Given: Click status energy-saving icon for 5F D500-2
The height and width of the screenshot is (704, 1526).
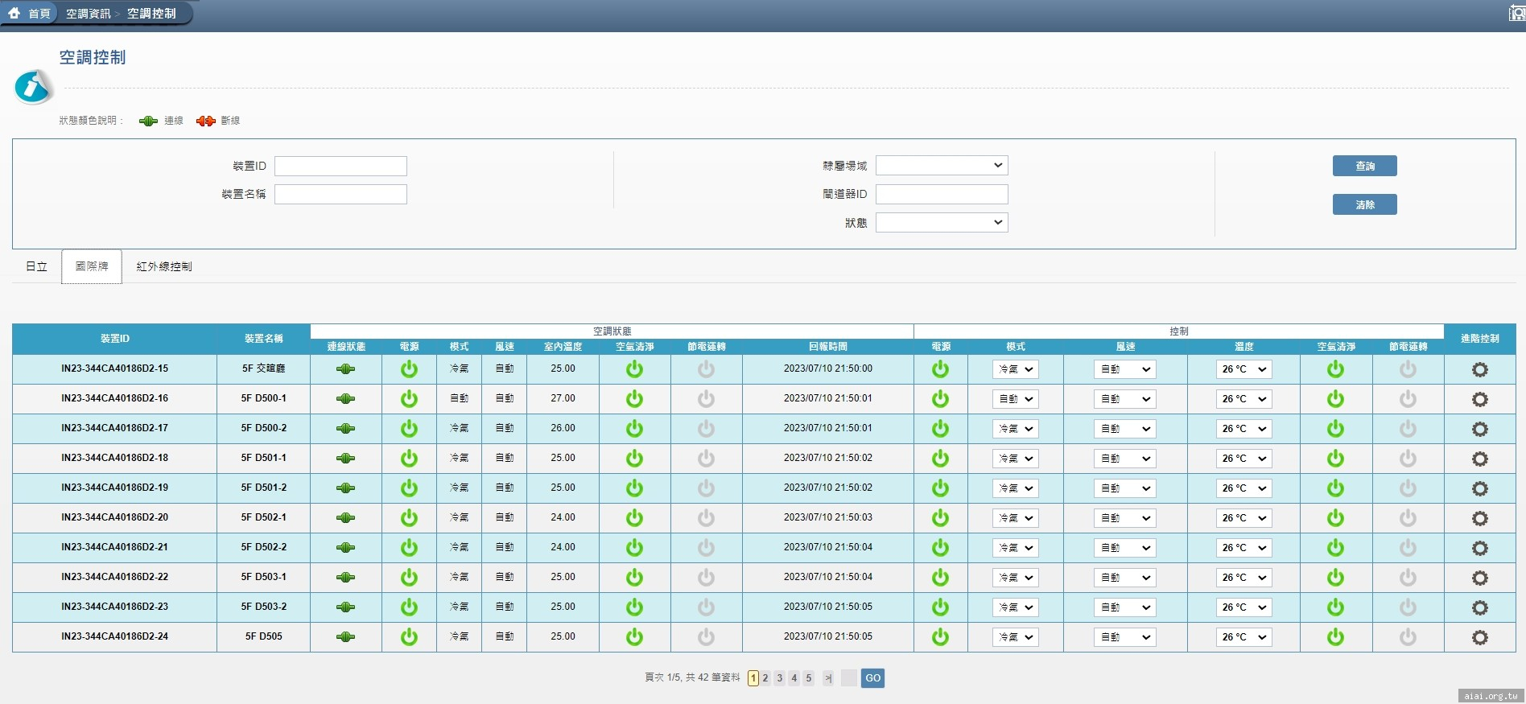Looking at the screenshot, I should point(706,428).
